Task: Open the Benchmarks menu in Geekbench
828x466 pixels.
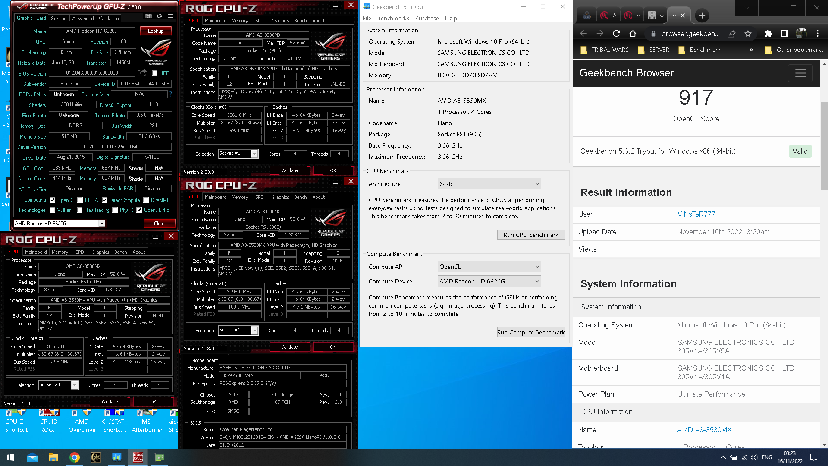Action: coord(393,18)
